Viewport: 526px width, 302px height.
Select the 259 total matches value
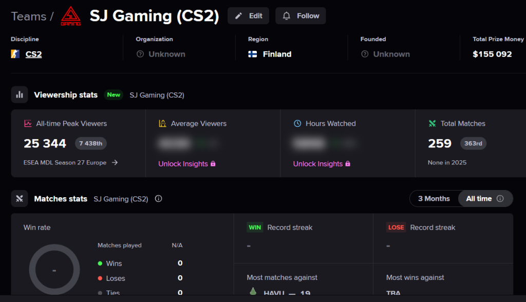[440, 144]
